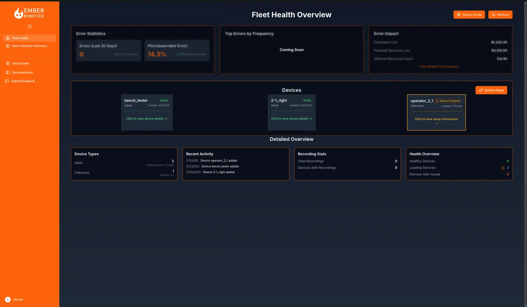527x307 pixels.
Task: Click the Fleet Health Overview heading
Action: point(291,14)
